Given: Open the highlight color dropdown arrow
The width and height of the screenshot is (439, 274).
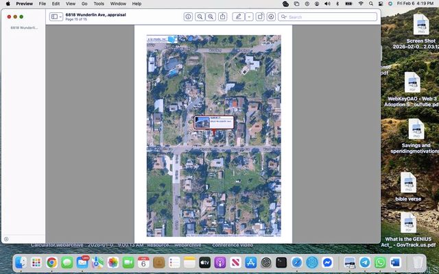Looking at the screenshot, I should 249,16.
